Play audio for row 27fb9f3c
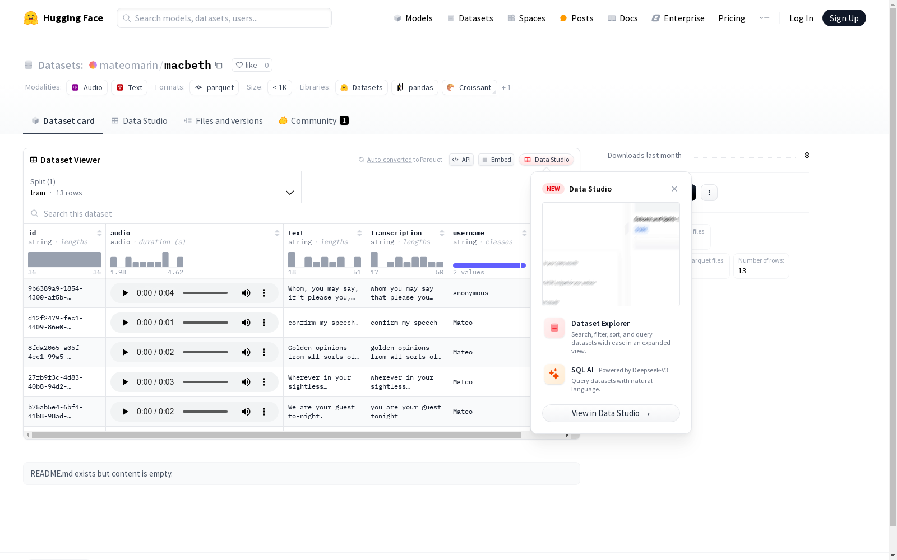This screenshot has width=897, height=560. click(x=125, y=382)
